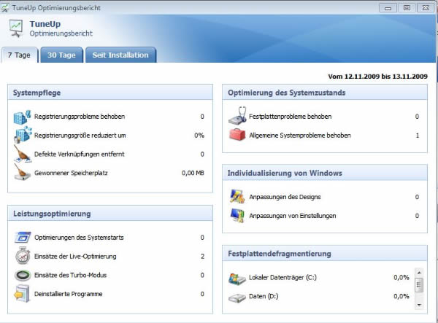Click the Anpassungen des Designs label
This screenshot has width=438, height=323.
[x=285, y=197]
